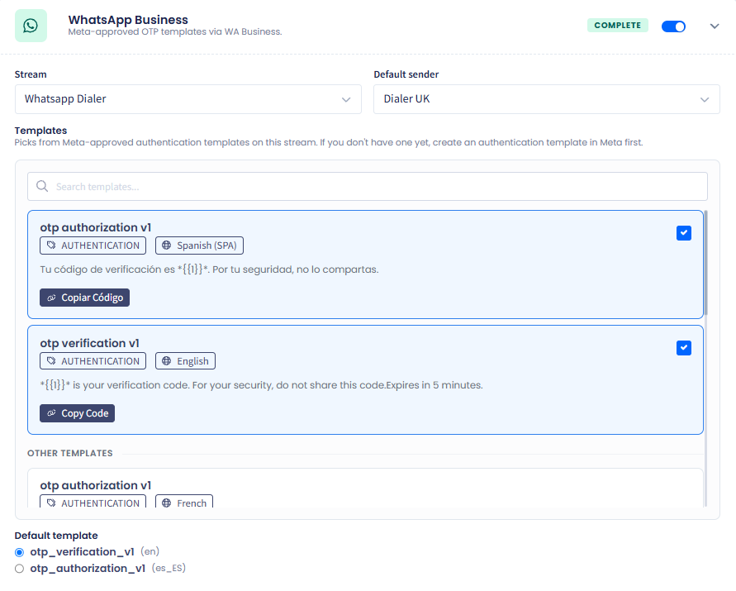Viewport: 736px width, 591px height.
Task: Click the Default template label
Action: click(x=56, y=536)
